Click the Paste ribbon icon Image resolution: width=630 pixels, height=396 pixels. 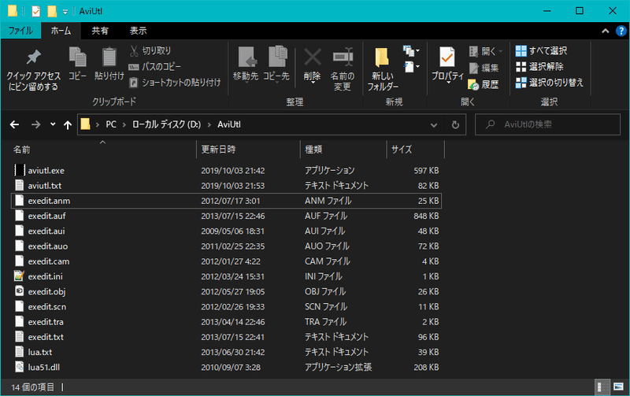tap(109, 64)
